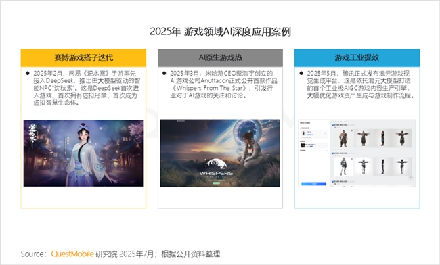Click the paragraph starting 2025年3月，米哈游

[x=223, y=85]
